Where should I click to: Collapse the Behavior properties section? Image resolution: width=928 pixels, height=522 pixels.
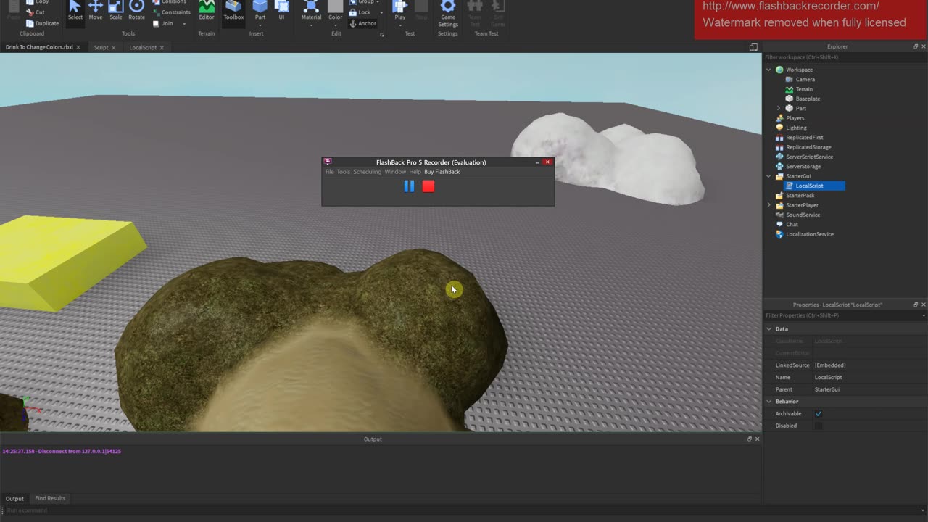coord(770,402)
